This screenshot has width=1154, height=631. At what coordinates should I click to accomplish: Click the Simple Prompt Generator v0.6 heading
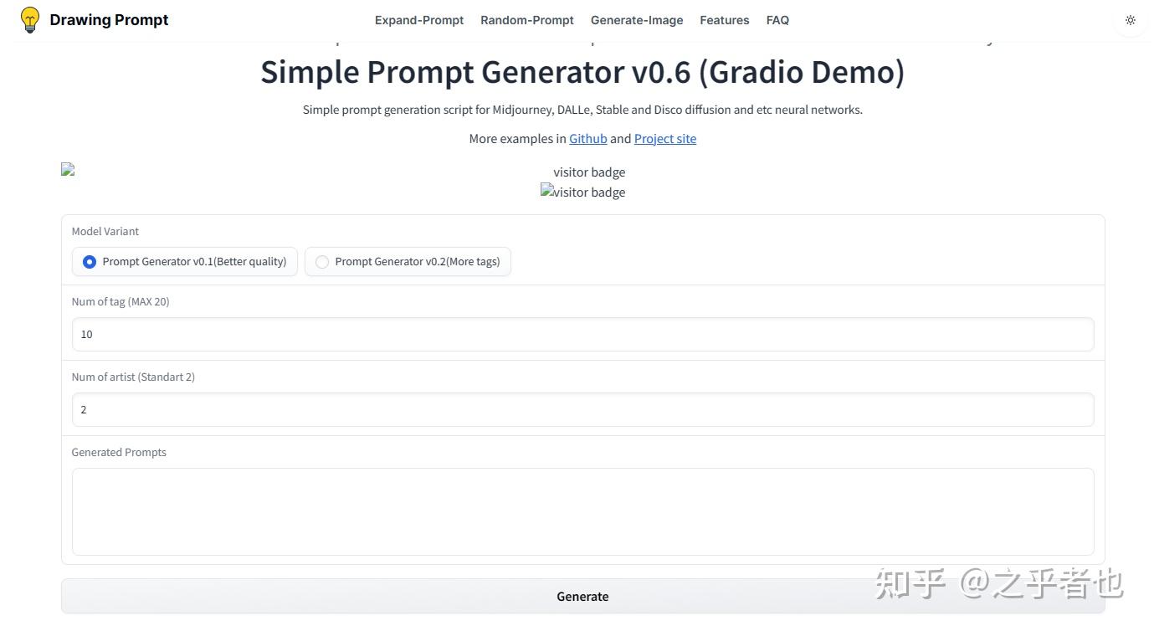[582, 72]
